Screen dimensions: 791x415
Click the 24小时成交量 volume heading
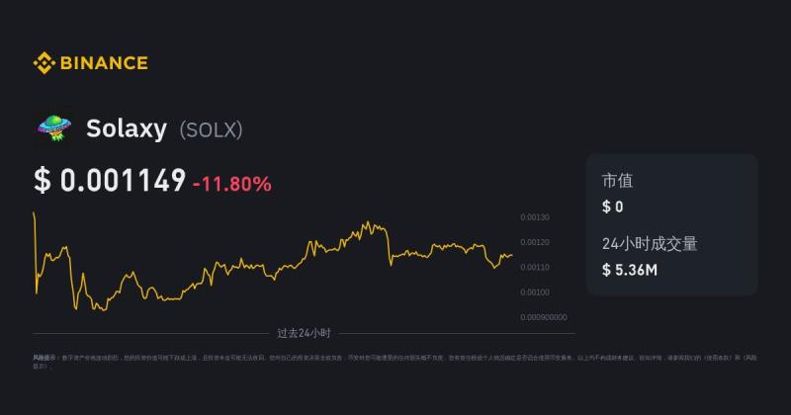tap(650, 243)
